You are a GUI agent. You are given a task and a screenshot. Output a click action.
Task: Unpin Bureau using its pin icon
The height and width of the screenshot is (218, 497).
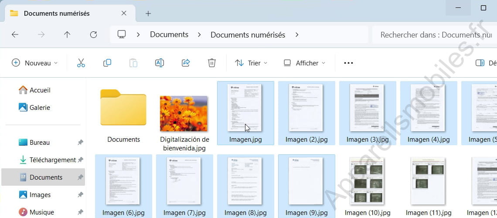pyautogui.click(x=81, y=143)
